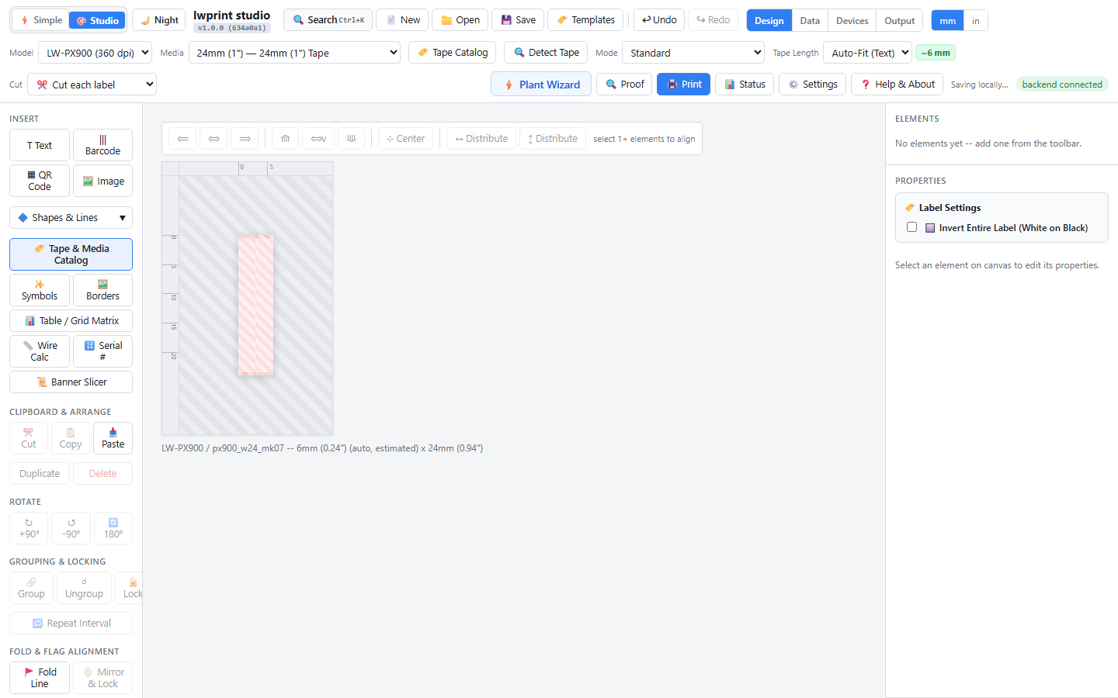This screenshot has width=1118, height=698.
Task: Insert an Image element
Action: click(x=102, y=181)
